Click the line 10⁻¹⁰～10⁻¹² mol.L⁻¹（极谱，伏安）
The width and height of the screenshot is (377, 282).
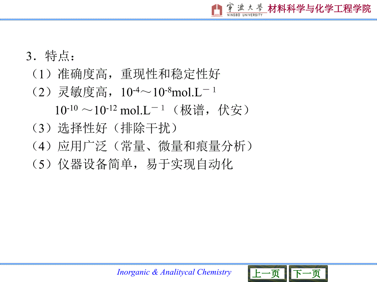[x=152, y=110]
